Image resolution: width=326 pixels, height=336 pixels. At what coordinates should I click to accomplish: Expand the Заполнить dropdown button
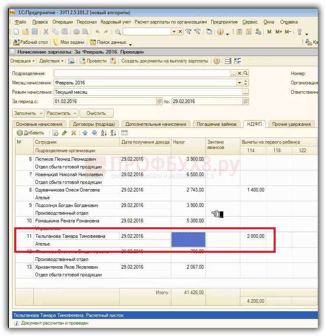28,113
